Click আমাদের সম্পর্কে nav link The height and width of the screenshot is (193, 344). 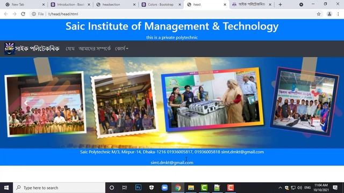coord(95,49)
